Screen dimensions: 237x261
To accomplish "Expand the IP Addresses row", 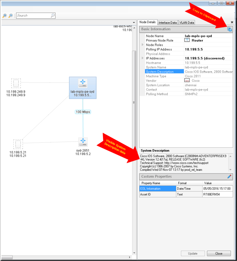I will pos(142,58).
